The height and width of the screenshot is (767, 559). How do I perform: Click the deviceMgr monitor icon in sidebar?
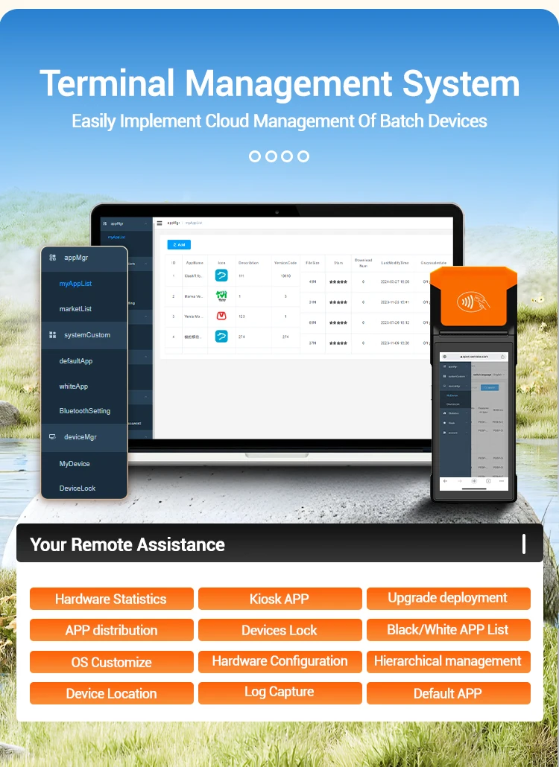(52, 437)
